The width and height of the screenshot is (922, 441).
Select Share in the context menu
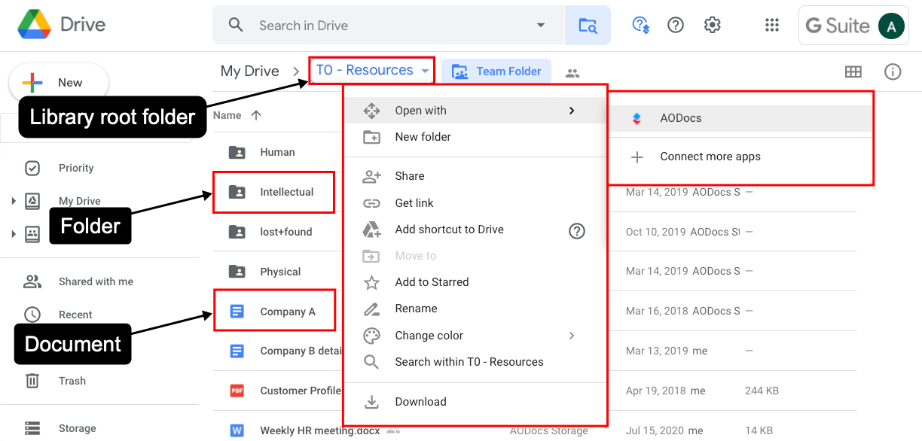pos(475,176)
